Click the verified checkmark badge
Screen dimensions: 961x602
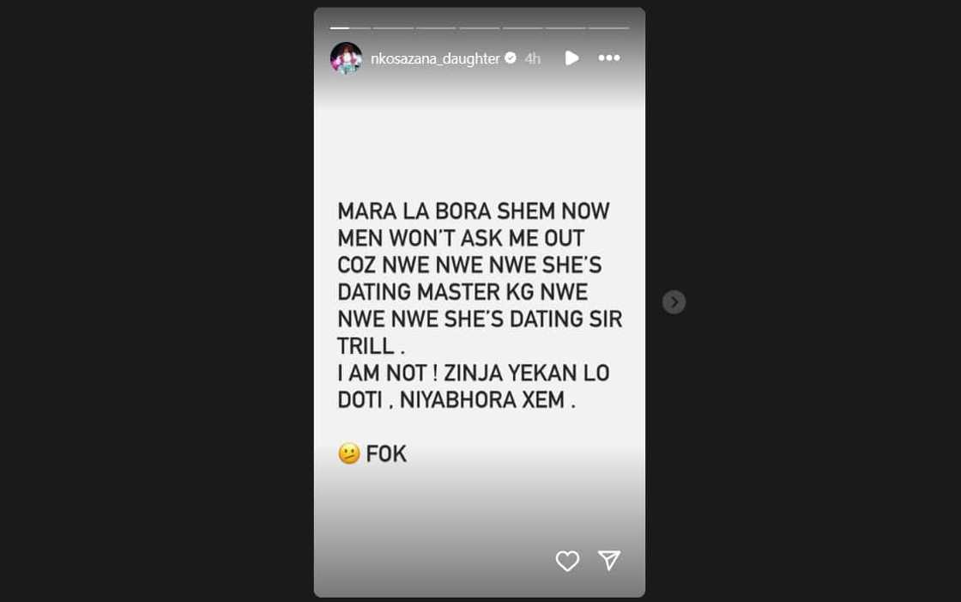pos(511,58)
